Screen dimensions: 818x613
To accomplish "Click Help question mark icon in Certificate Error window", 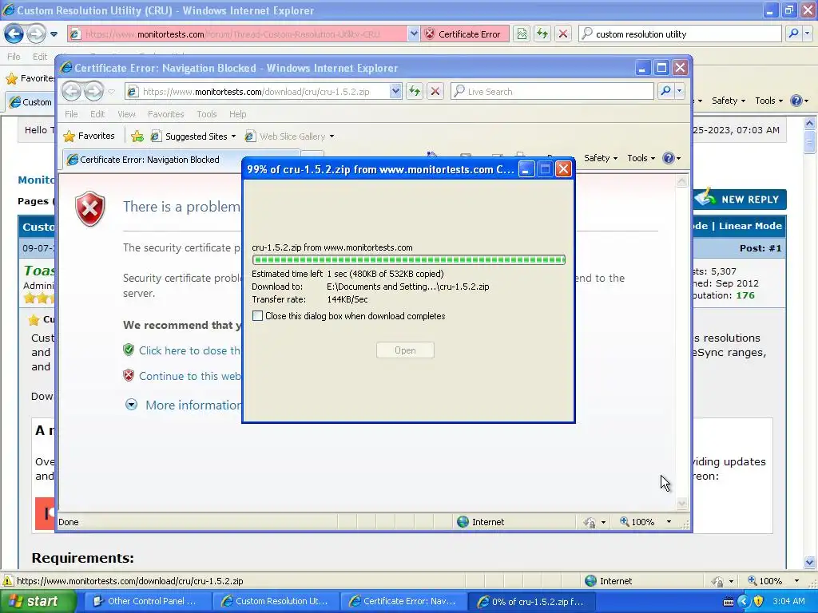I will point(668,158).
